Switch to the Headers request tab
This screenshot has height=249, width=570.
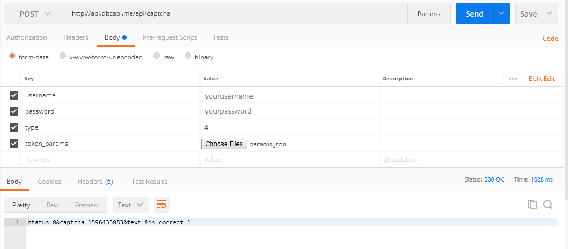pyautogui.click(x=76, y=37)
